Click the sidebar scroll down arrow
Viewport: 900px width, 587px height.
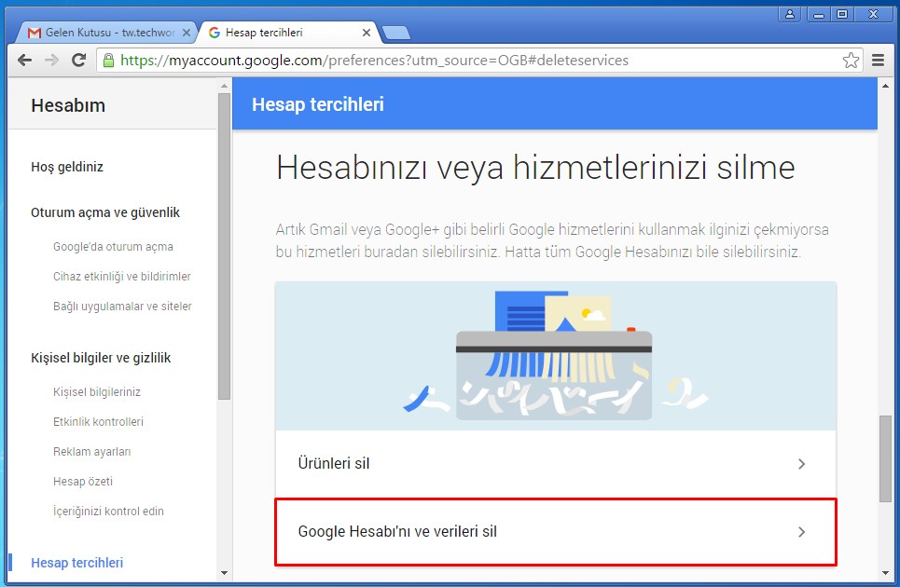tap(224, 571)
